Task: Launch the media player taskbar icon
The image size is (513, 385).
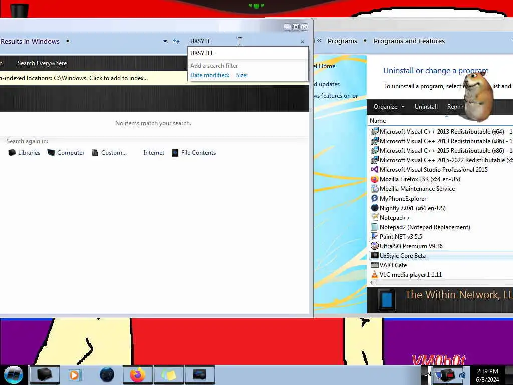Action: pyautogui.click(x=74, y=375)
